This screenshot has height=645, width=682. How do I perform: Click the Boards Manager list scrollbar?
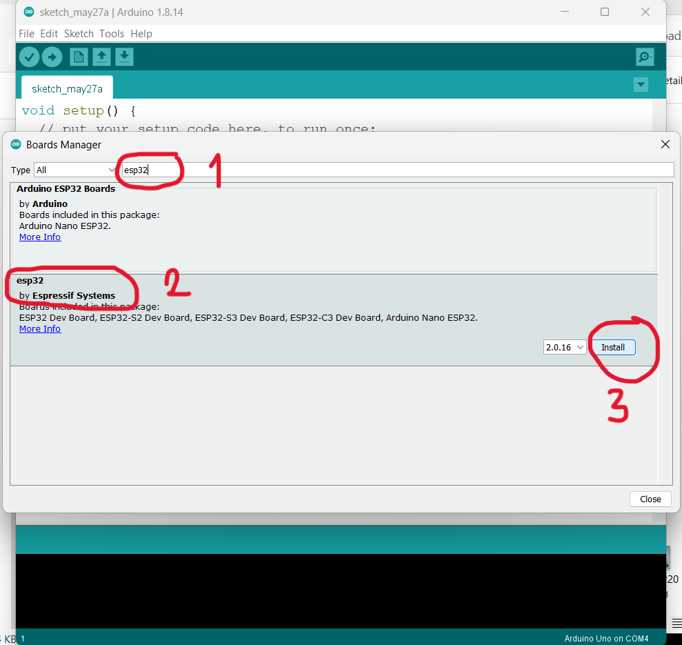pyautogui.click(x=665, y=334)
